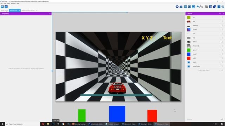Open options menu for NewObject object
225x126 pixels.
[x=222, y=66]
